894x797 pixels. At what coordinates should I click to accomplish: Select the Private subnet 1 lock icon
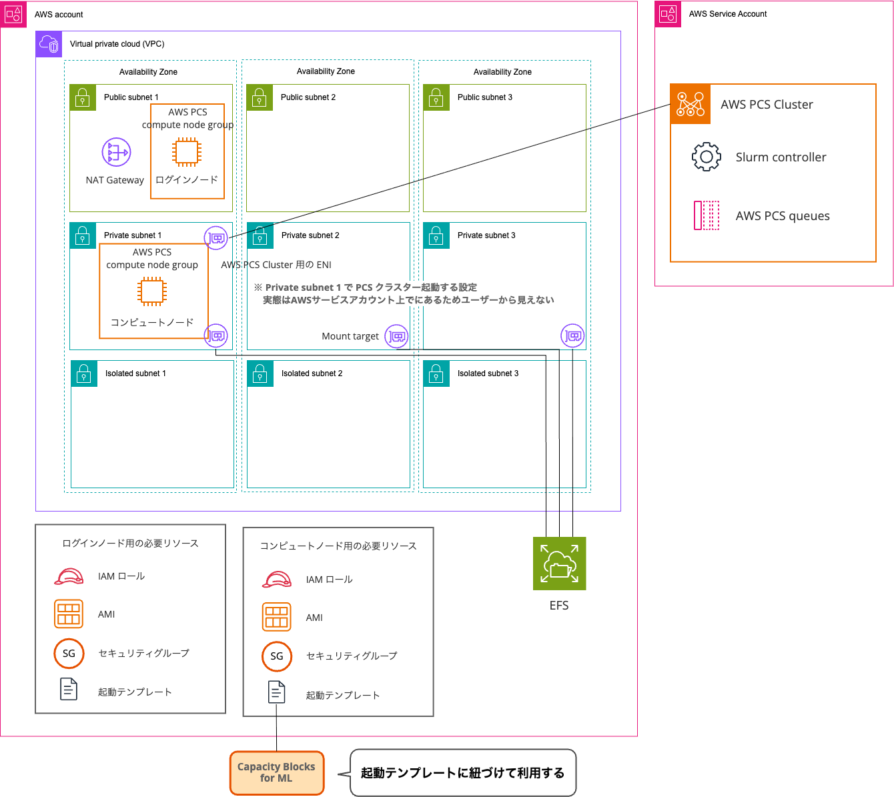pyautogui.click(x=83, y=235)
